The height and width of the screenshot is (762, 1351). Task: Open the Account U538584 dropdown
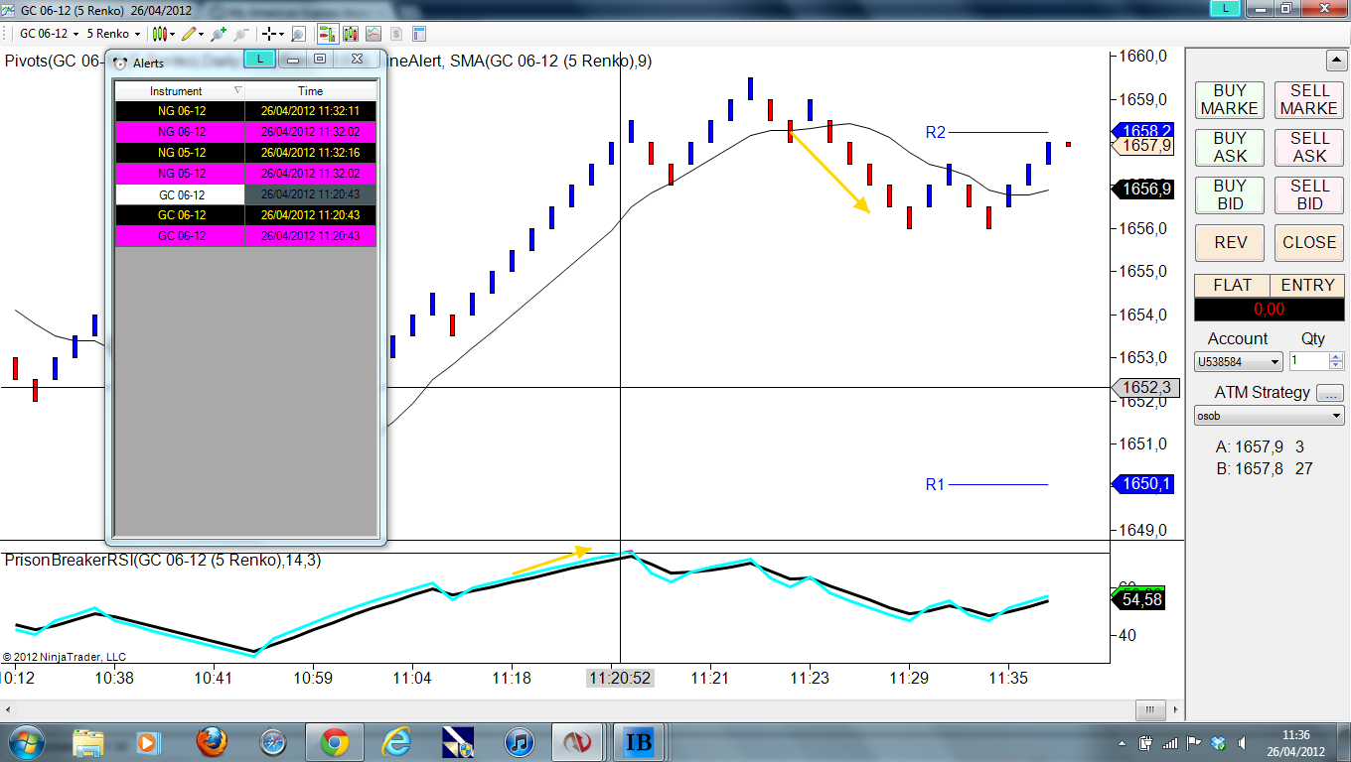[1239, 362]
